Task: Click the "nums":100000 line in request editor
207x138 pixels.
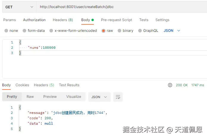Action: pyautogui.click(x=42, y=48)
